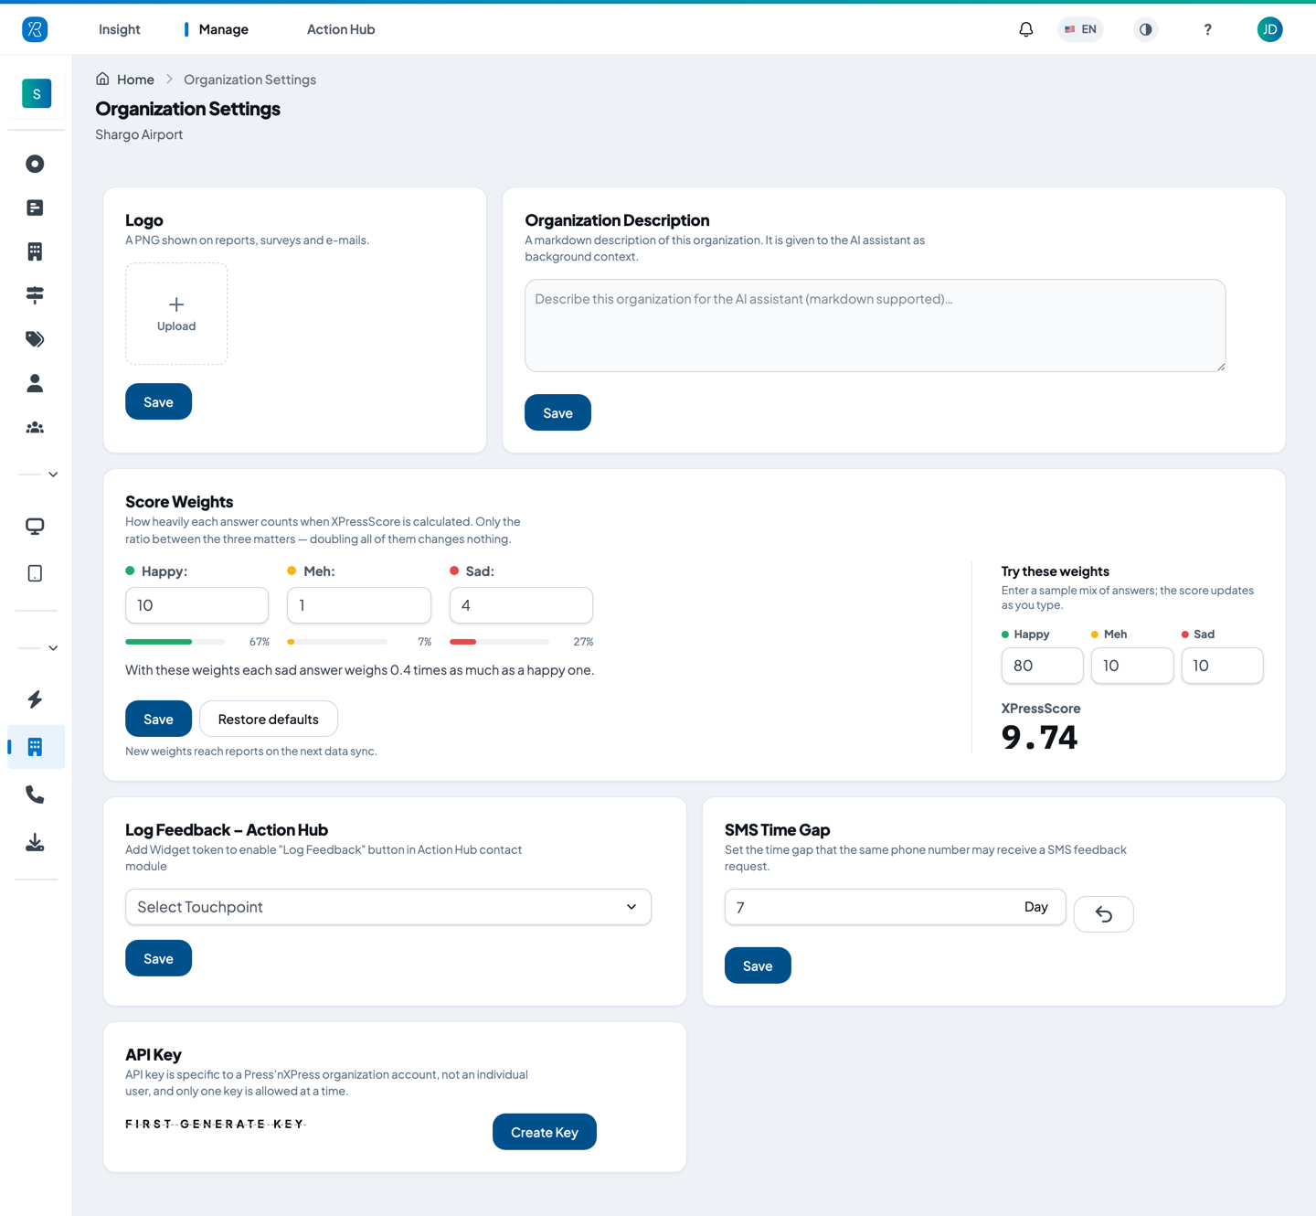This screenshot has height=1216, width=1316.
Task: Click the Press'nXPress logo icon
Action: point(35,29)
